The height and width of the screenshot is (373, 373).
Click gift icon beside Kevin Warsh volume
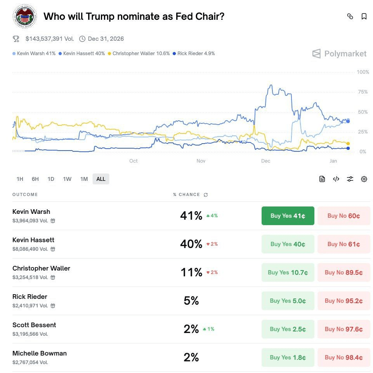[53, 221]
